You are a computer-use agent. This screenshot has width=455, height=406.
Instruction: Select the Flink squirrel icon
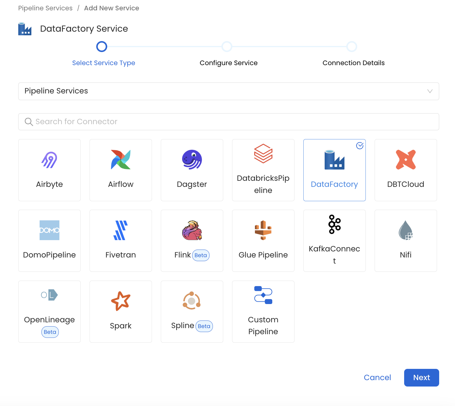pos(192,230)
